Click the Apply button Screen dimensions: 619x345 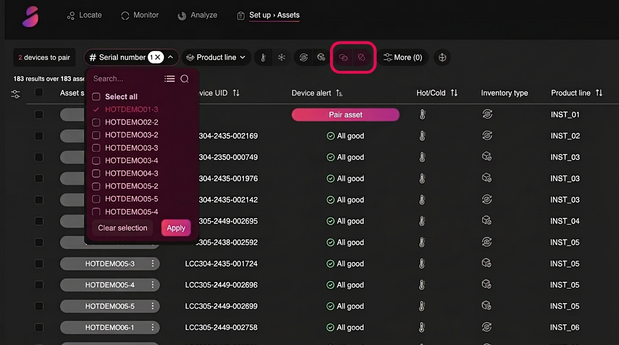pos(176,228)
